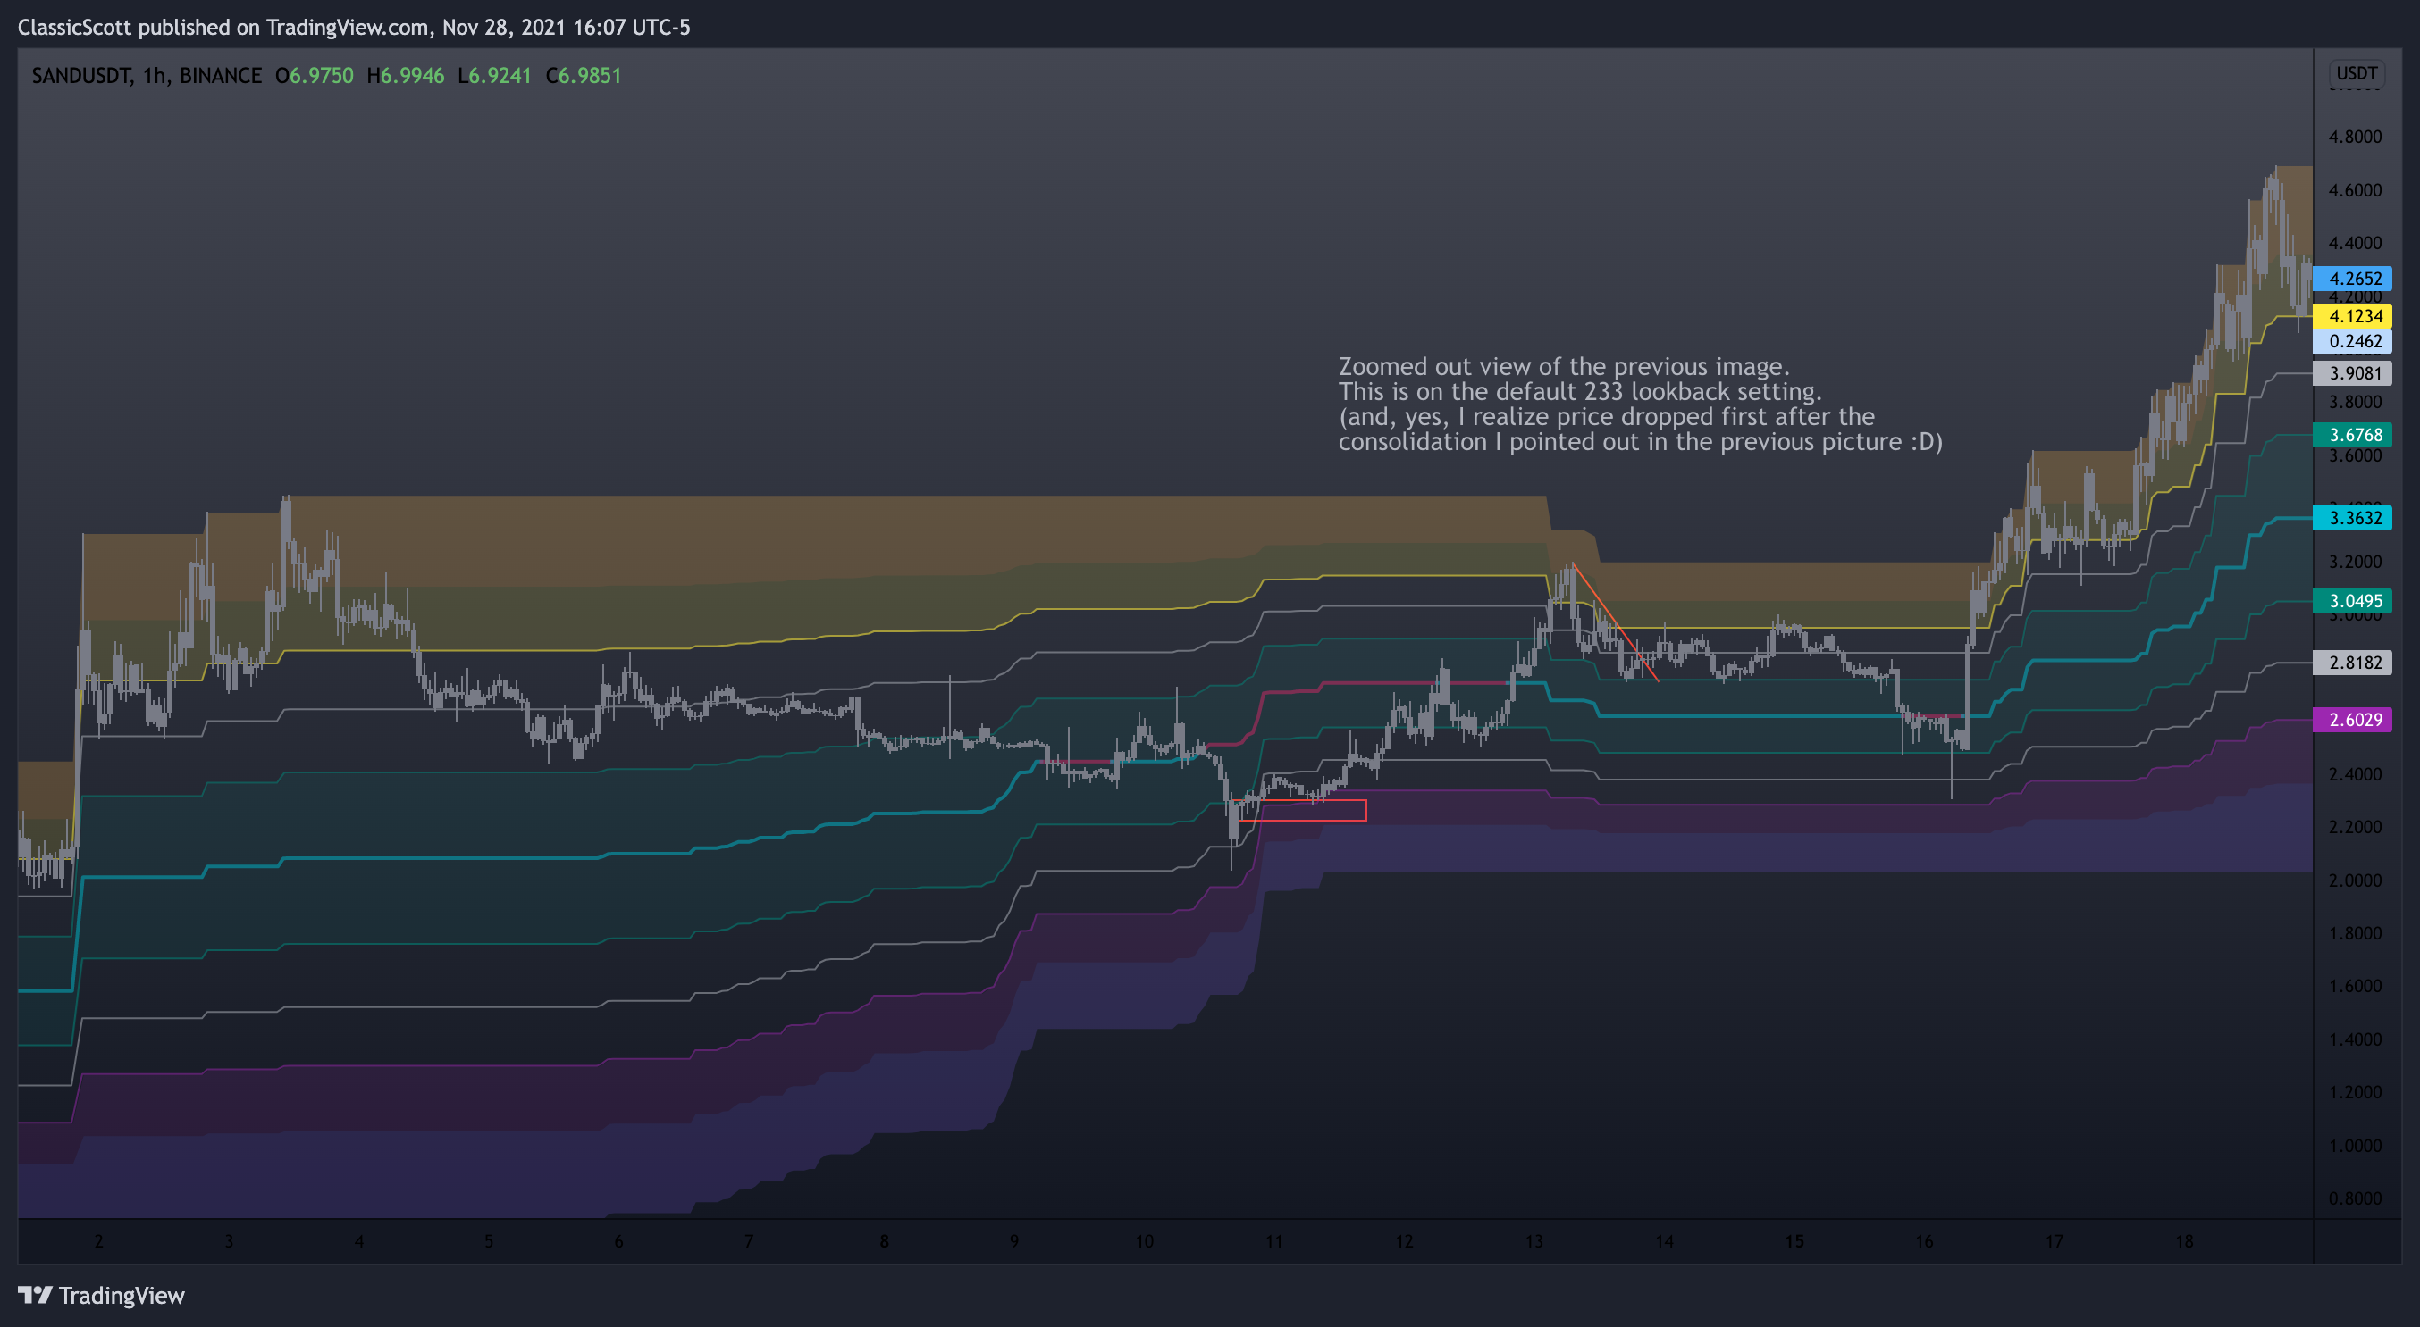Select the 3.6768 green price label
The height and width of the screenshot is (1327, 2420).
coord(2352,435)
